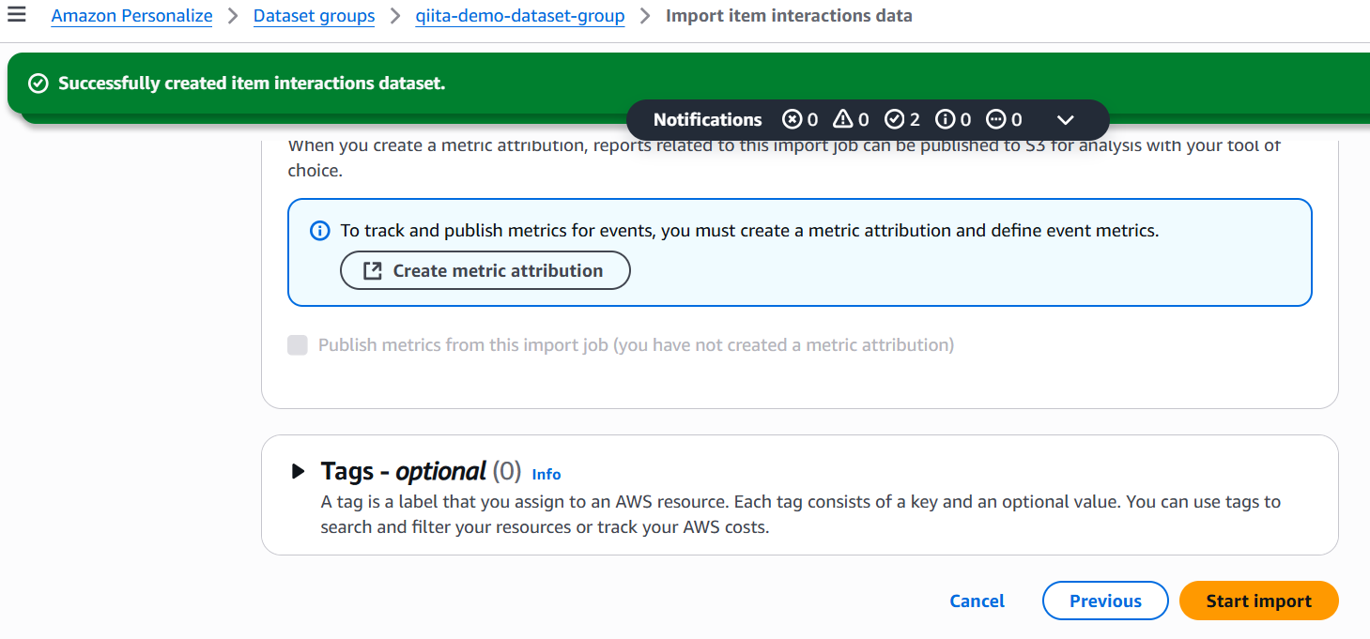Click the Create metric attribution button
Screen dimensions: 1370x639
(485, 270)
